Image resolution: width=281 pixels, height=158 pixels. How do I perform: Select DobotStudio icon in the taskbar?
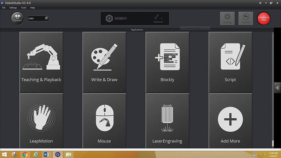click(x=58, y=154)
